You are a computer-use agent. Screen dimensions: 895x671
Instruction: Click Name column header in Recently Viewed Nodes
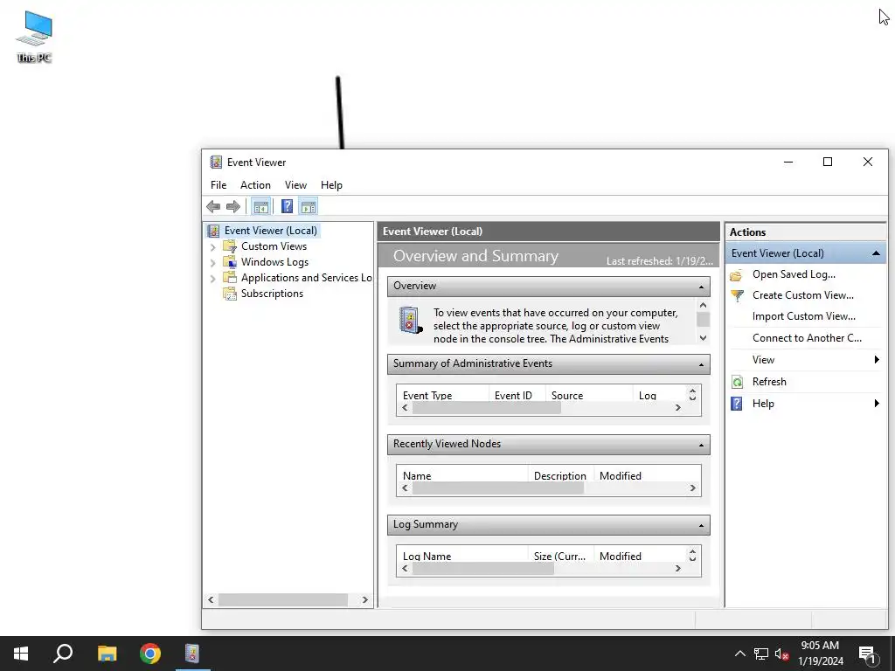pyautogui.click(x=462, y=476)
